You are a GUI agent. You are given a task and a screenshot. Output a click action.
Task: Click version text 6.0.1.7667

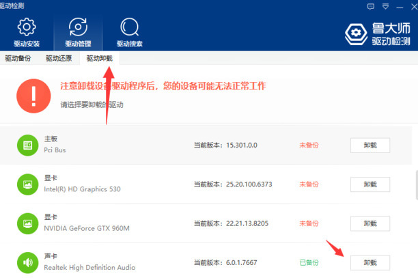pos(242,263)
